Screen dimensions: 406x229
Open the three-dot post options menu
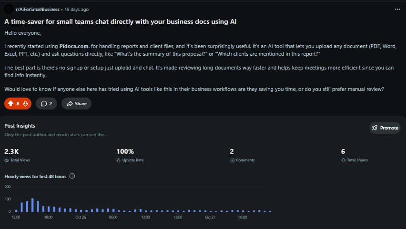[398, 9]
